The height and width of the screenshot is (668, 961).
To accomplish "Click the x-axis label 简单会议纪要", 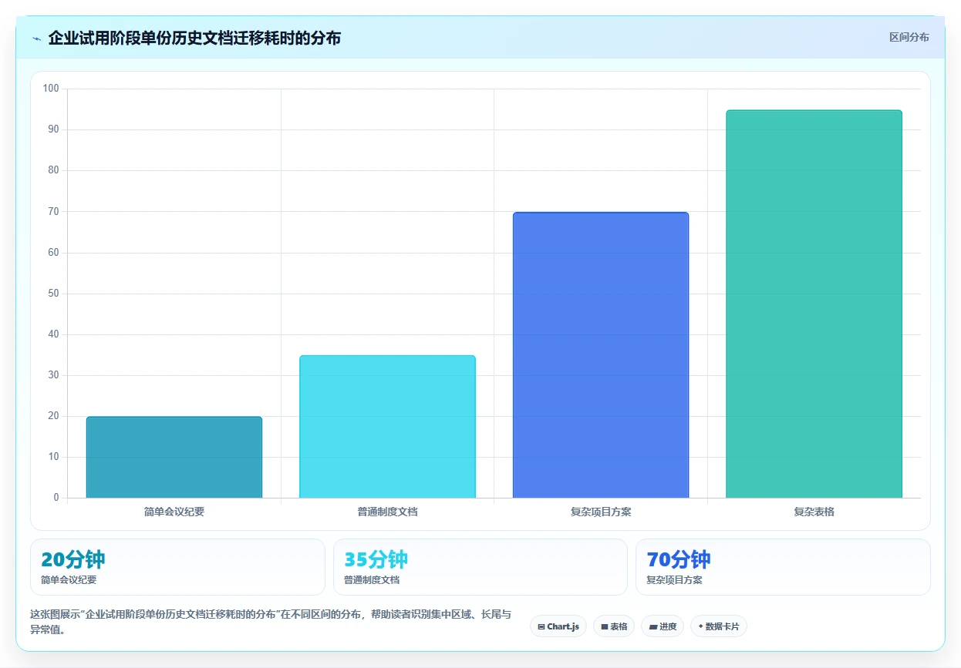I will 174,512.
